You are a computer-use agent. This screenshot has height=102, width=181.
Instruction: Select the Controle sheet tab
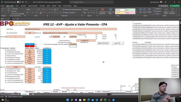point(13,94)
